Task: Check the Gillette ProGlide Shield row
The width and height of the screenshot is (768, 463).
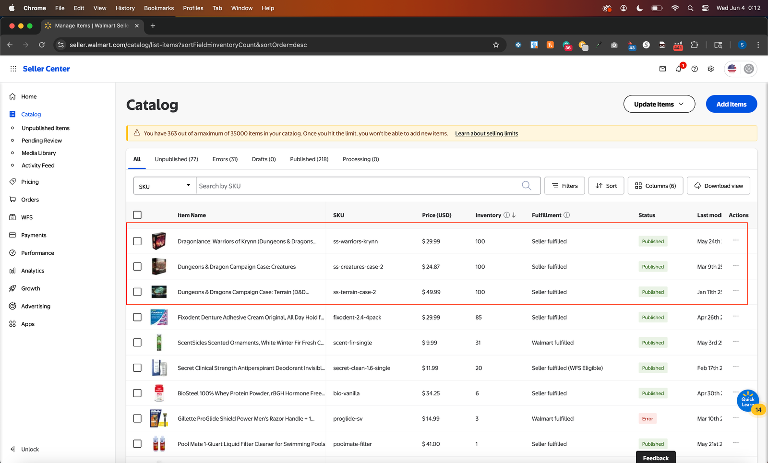Action: 137,418
